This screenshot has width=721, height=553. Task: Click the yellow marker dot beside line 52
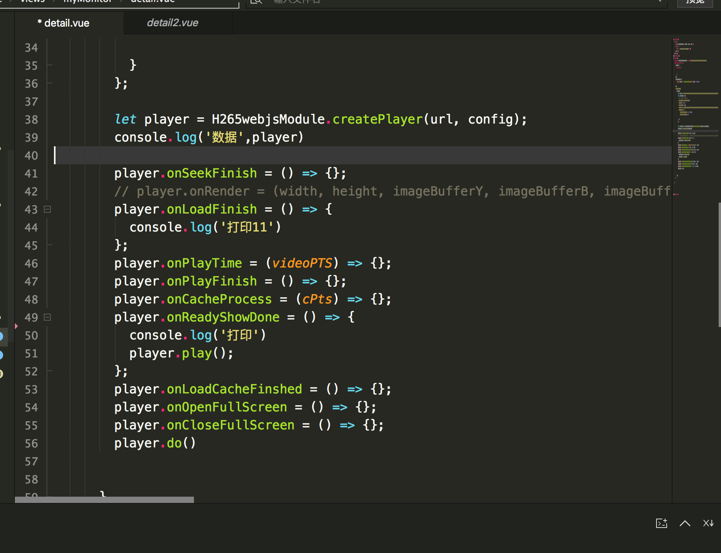(2, 373)
